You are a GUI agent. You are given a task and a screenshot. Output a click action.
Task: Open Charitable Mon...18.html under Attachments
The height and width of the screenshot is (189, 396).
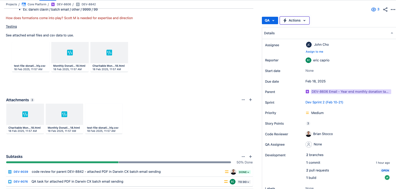[25, 119]
